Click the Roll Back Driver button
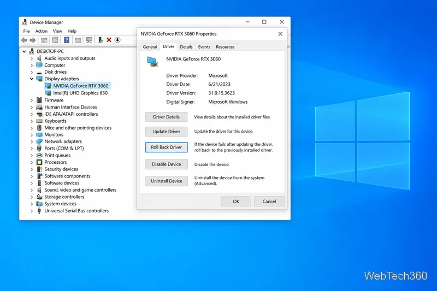 tap(167, 147)
